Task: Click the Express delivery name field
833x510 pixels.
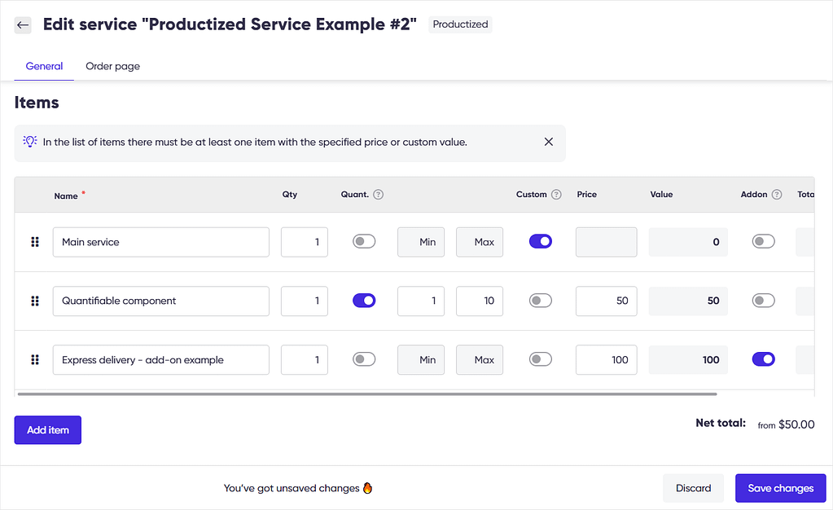Action: [x=161, y=360]
